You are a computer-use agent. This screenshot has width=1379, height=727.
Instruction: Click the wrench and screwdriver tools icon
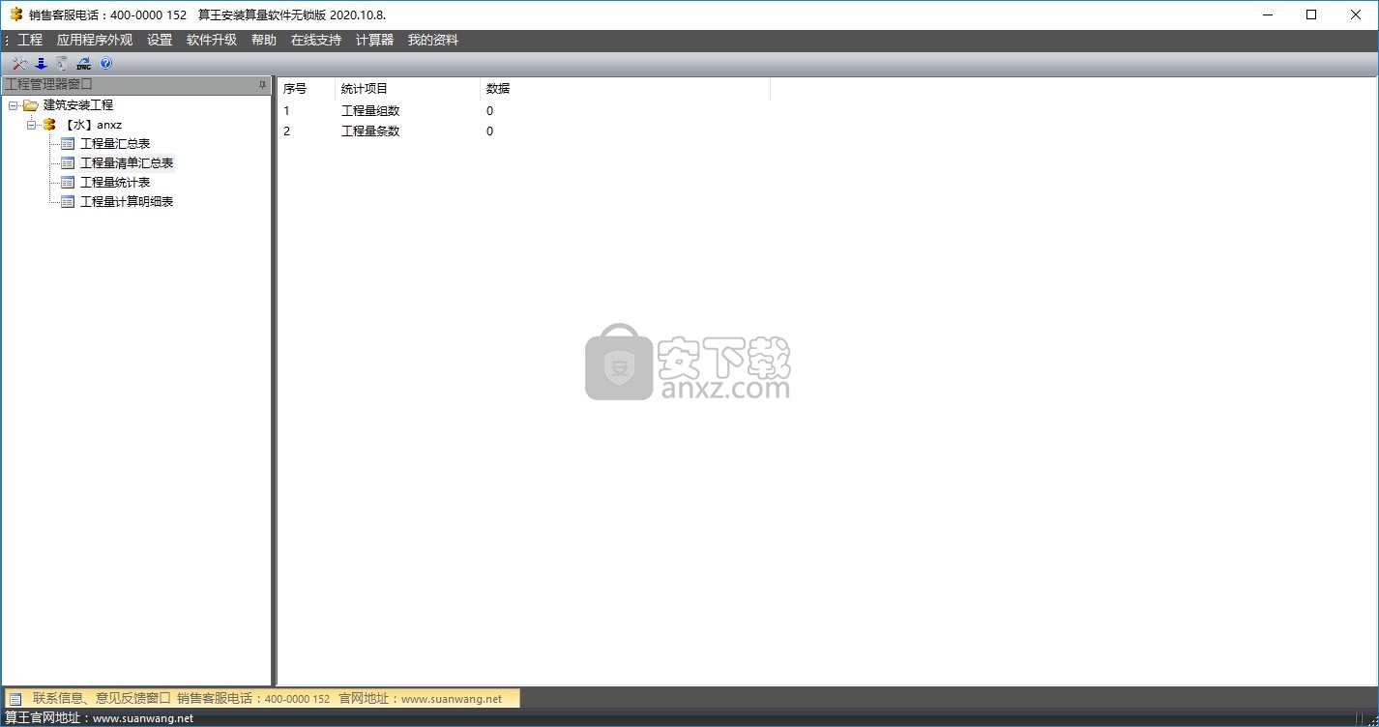tap(19, 64)
